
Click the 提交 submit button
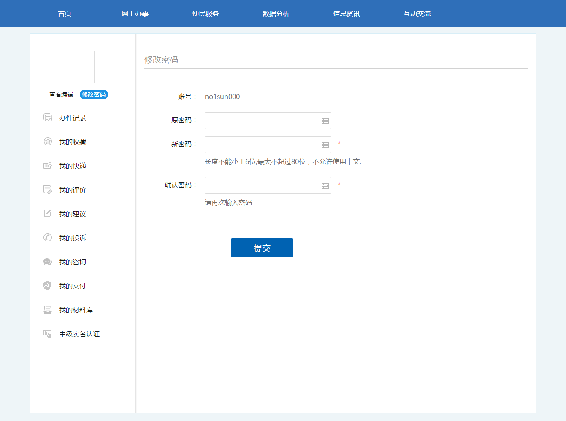point(262,248)
